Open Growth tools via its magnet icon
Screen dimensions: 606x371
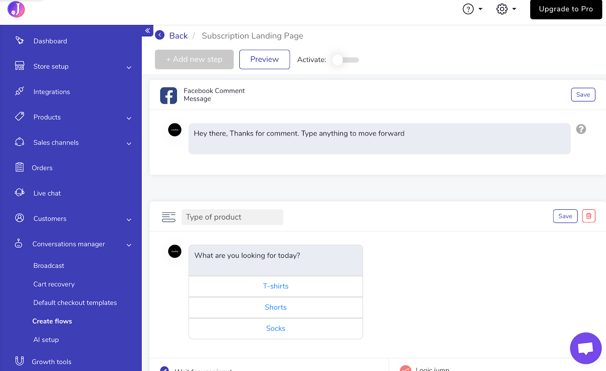19,361
